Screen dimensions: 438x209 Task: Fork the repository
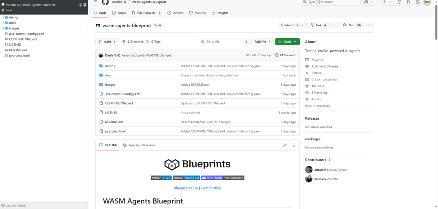(x=319, y=25)
